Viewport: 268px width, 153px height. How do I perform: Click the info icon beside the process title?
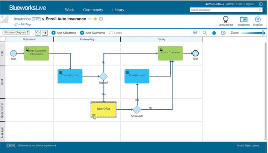tap(101, 19)
